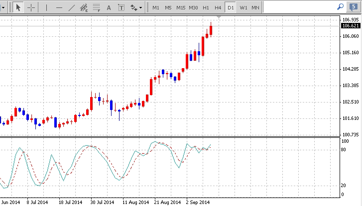Click the 2 Sep 2014 date label
Image resolution: width=362 pixels, height=206 pixels.
[198, 203]
